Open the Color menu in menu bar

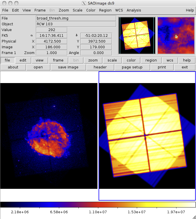click(91, 10)
